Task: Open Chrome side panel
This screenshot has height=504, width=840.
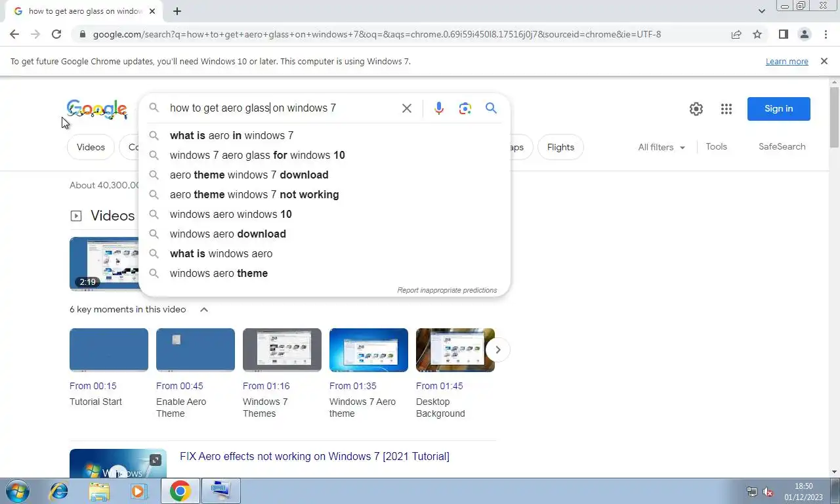Action: click(783, 34)
